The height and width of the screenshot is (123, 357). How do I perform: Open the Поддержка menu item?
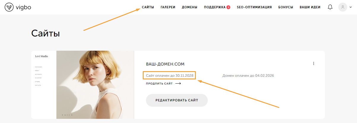pyautogui.click(x=215, y=7)
